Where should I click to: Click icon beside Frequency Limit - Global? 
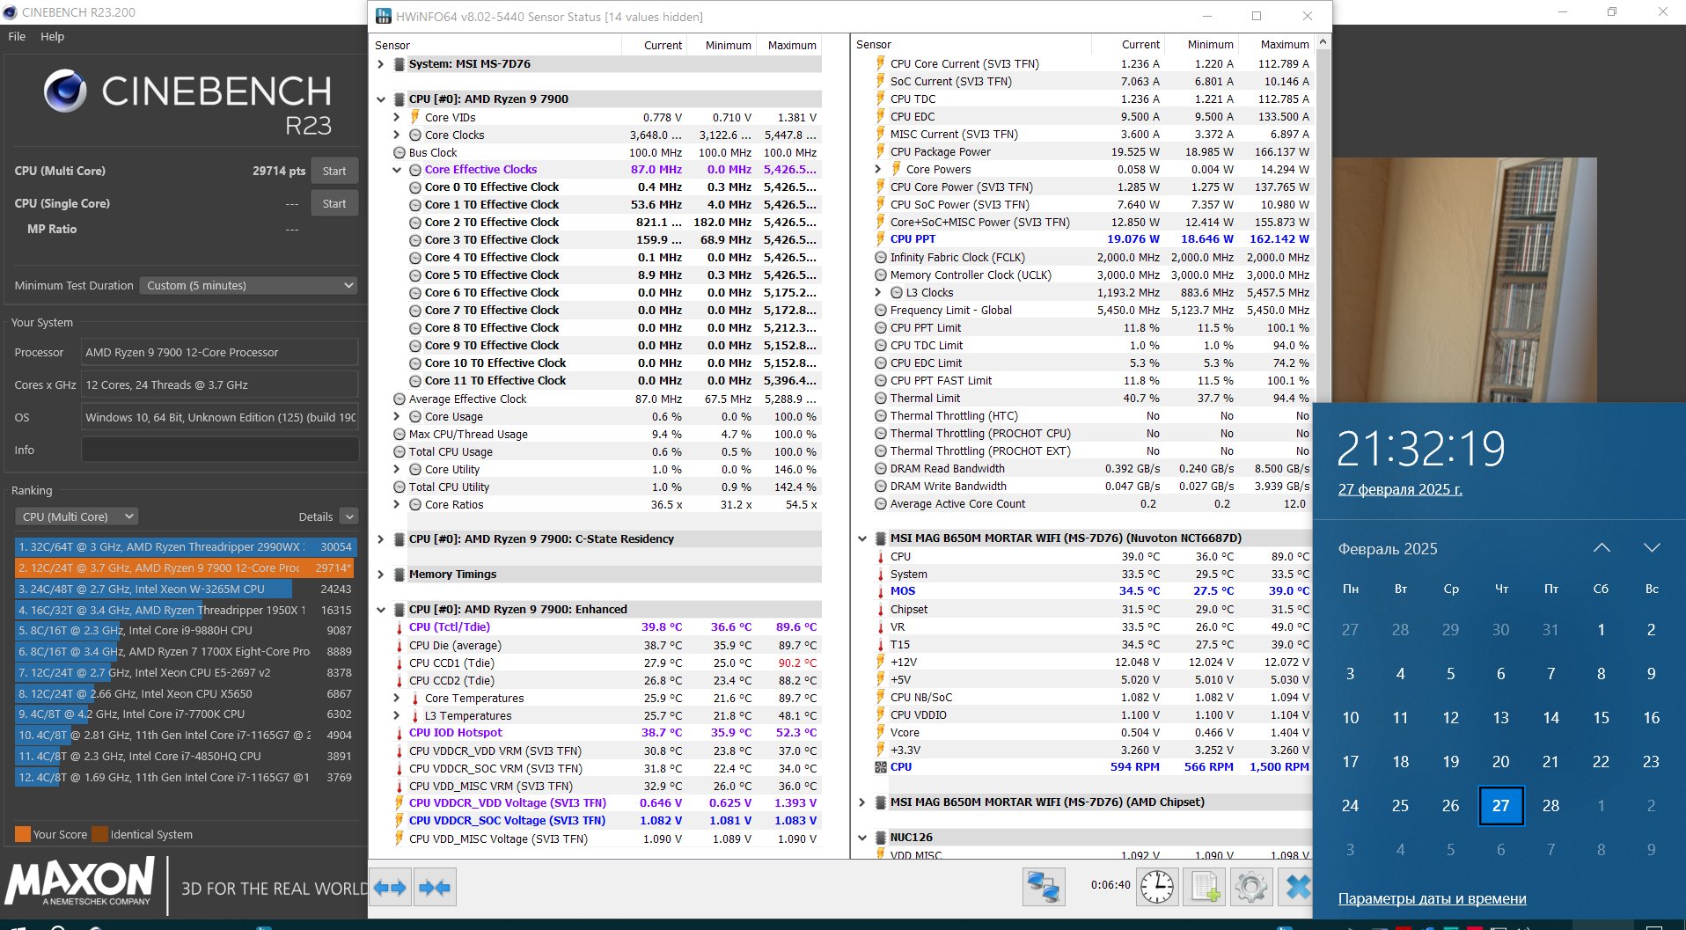[x=880, y=311]
